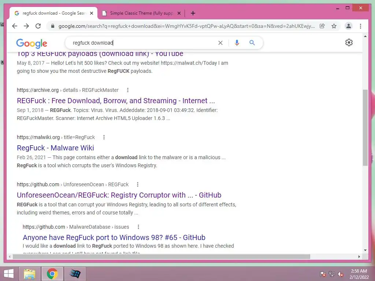The width and height of the screenshot is (375, 281).
Task: Open RegFuck - Malware Wiki link
Action: point(55,148)
